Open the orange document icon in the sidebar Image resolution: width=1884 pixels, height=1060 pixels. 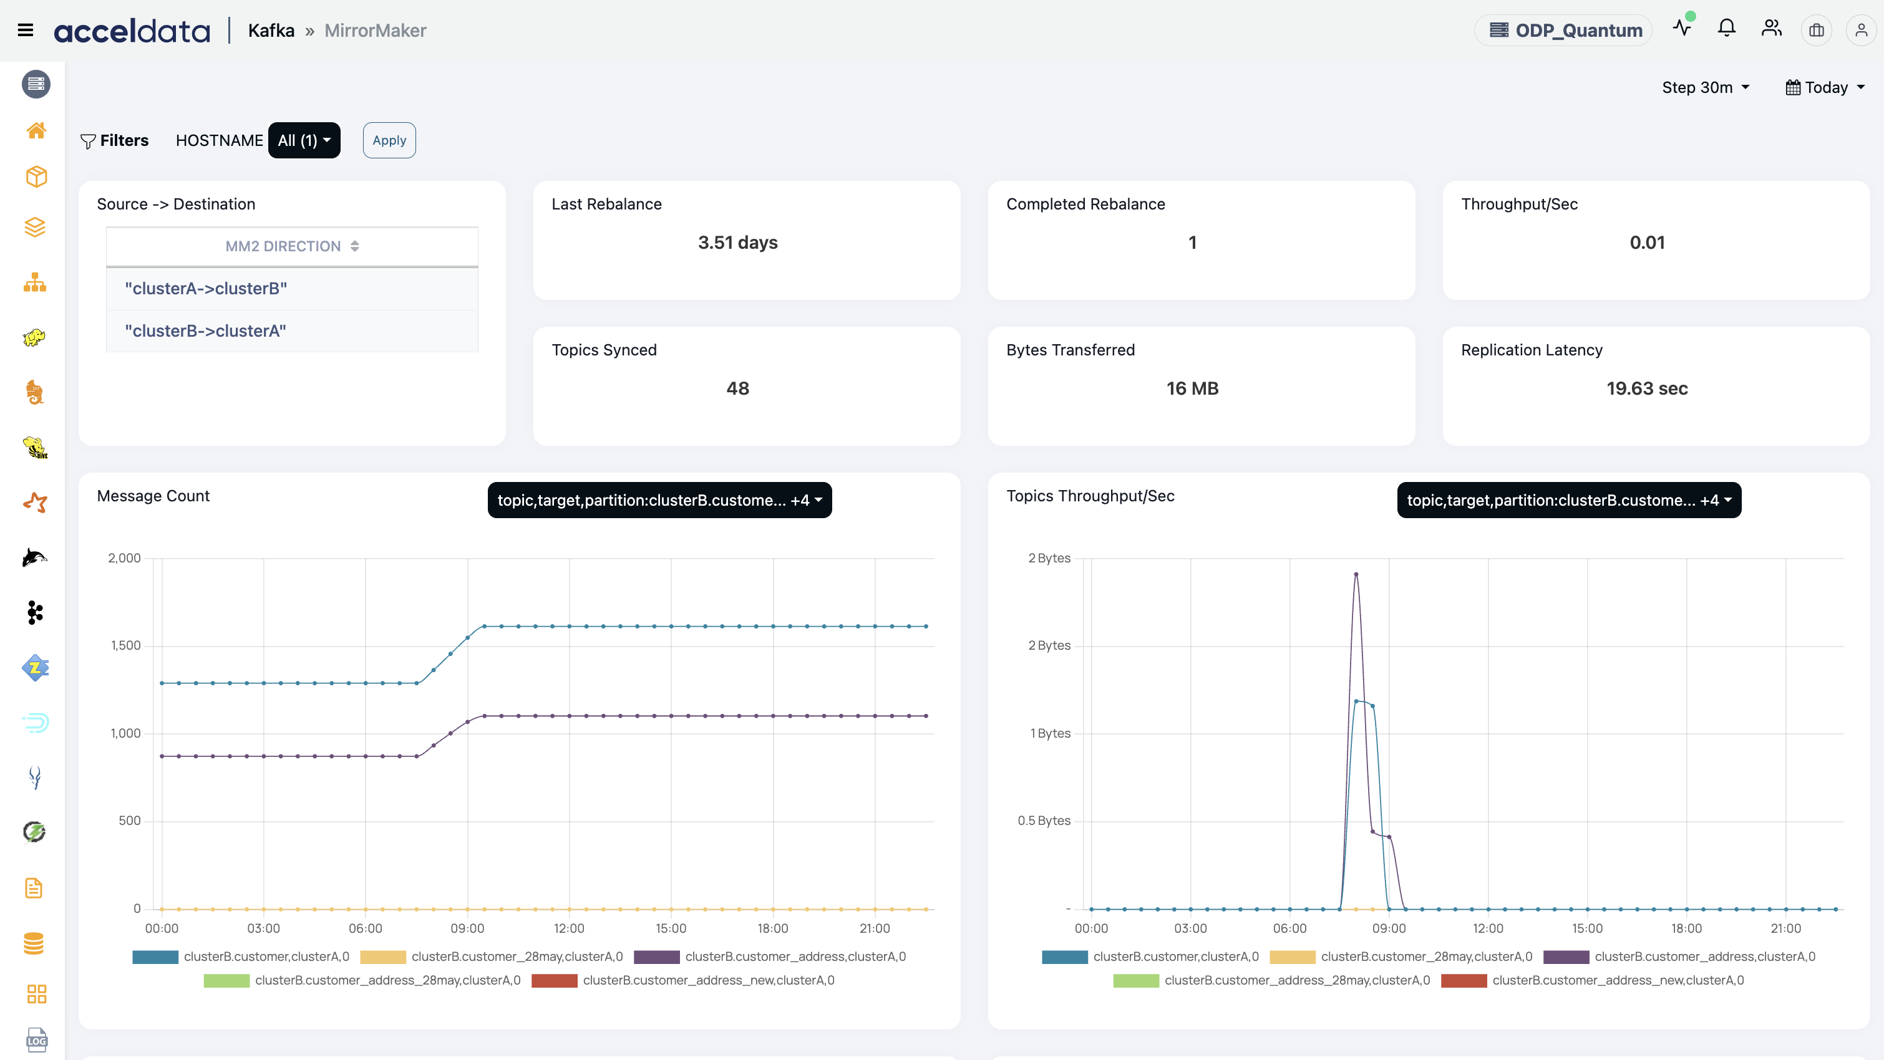34,888
